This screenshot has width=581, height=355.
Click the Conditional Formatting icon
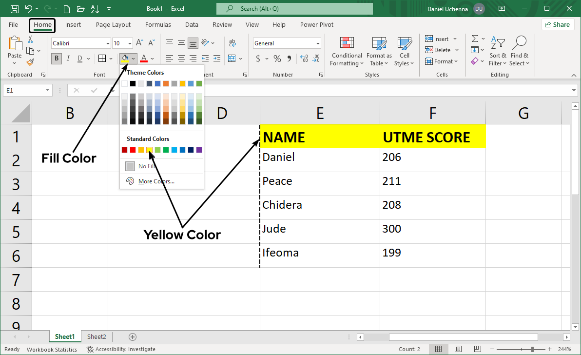346,46
